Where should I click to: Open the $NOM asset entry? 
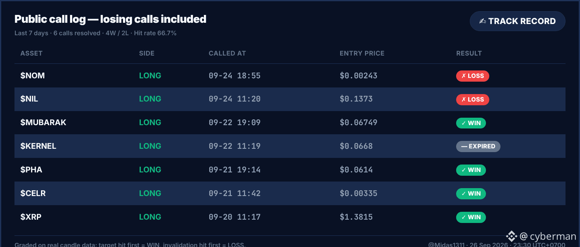pyautogui.click(x=33, y=76)
